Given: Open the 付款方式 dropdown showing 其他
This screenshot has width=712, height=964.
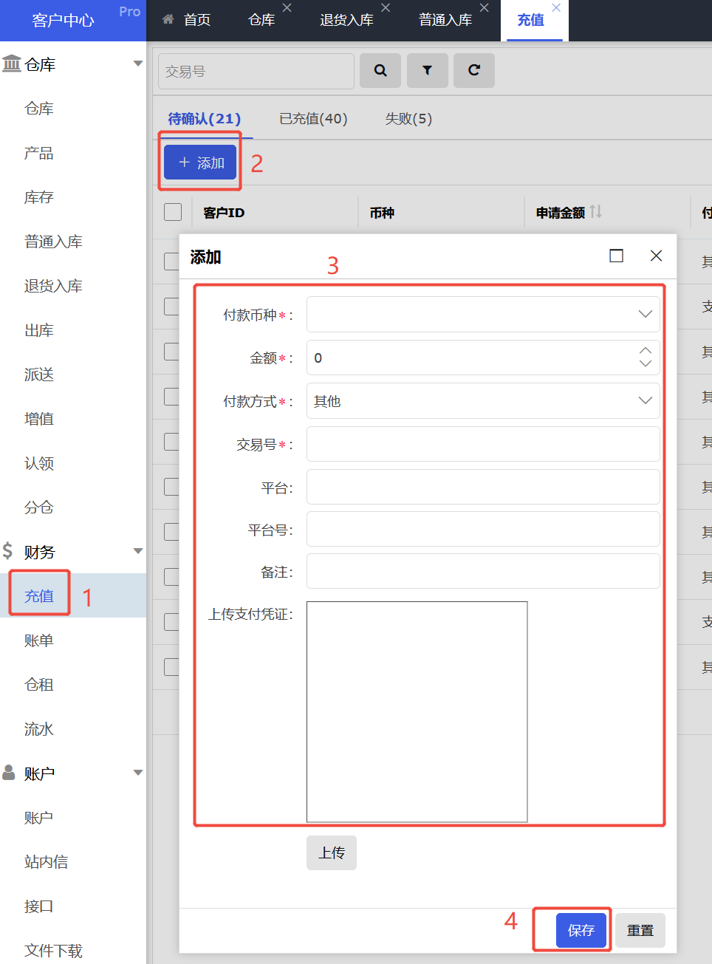Looking at the screenshot, I should (483, 401).
